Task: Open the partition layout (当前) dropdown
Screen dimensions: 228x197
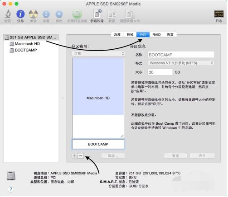Action: (98, 54)
